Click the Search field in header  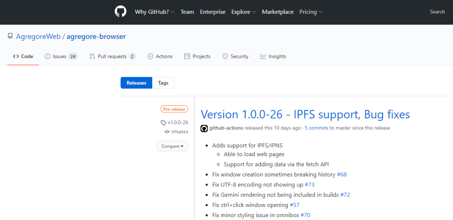tap(437, 12)
